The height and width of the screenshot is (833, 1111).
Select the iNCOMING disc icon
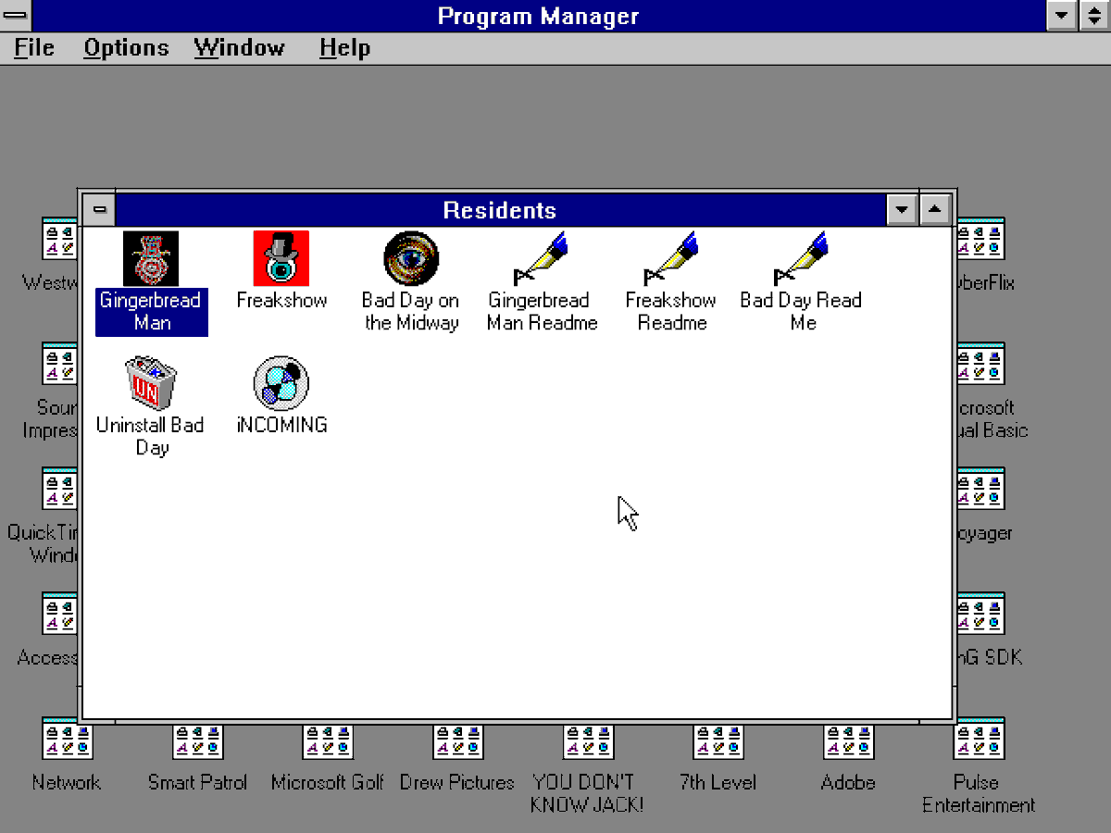click(x=281, y=383)
